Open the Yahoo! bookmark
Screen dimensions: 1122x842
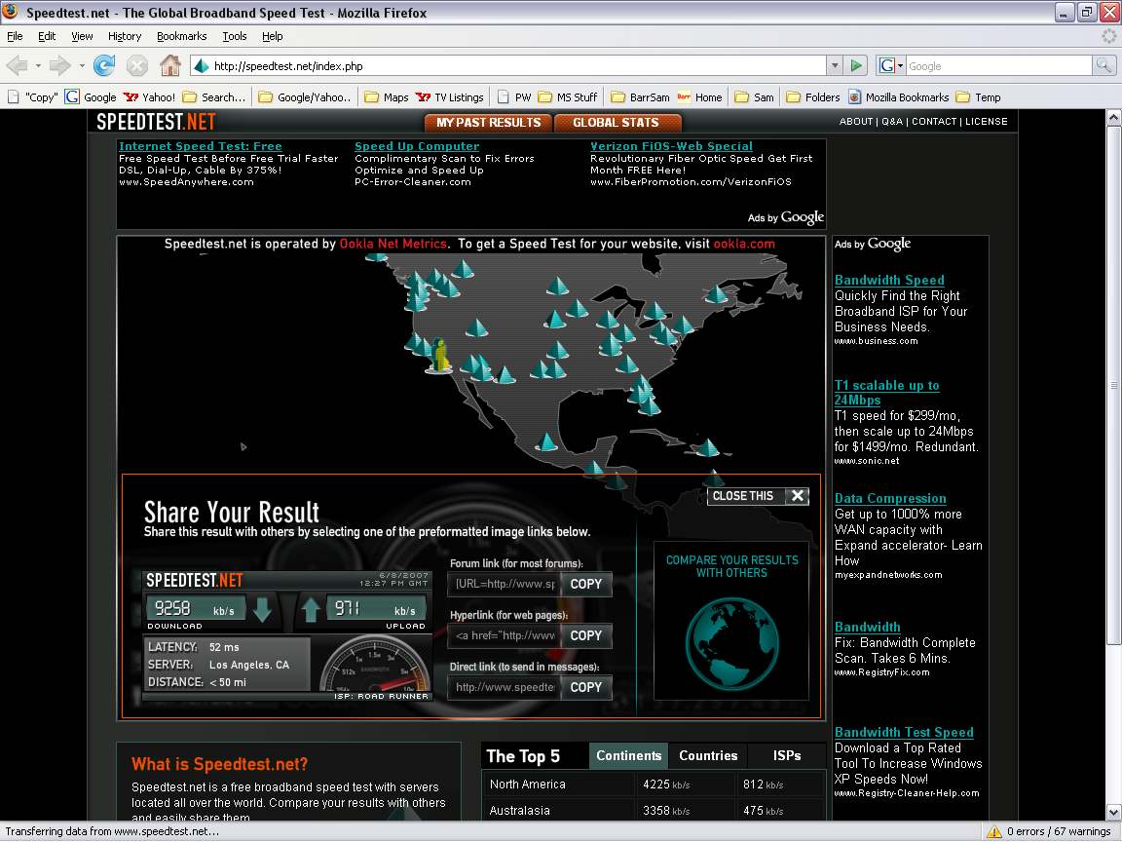pyautogui.click(x=149, y=97)
